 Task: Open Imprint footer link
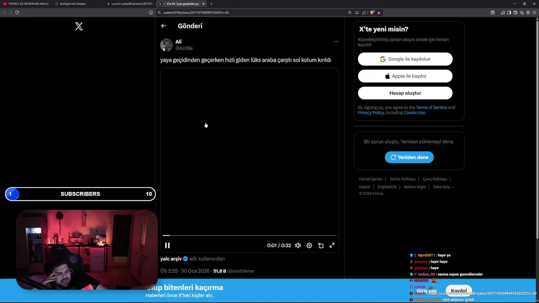click(365, 187)
